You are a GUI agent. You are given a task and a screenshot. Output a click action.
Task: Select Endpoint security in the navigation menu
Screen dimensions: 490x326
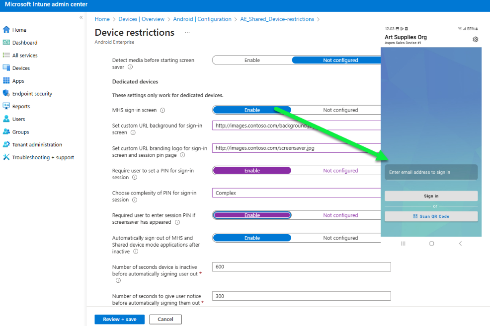pos(32,94)
